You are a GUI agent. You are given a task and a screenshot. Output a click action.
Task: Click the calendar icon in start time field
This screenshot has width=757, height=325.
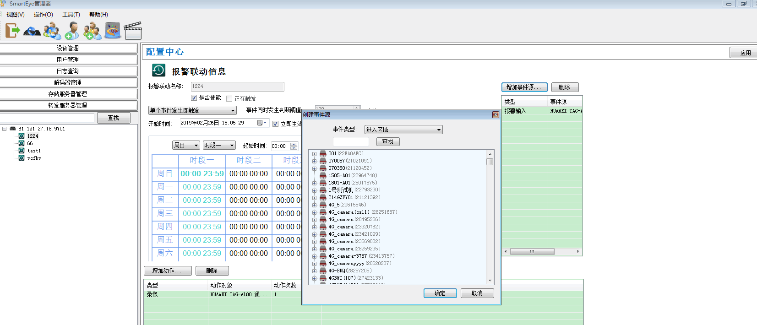pos(260,123)
